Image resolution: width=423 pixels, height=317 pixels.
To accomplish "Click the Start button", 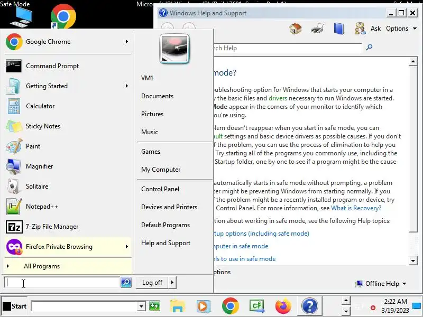I will [x=14, y=306].
